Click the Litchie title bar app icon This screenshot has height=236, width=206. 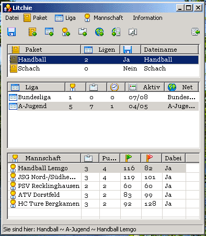(8, 8)
